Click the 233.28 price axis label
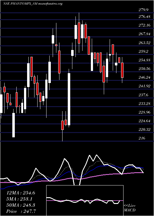The width and height of the screenshot is (154, 216). point(145,104)
